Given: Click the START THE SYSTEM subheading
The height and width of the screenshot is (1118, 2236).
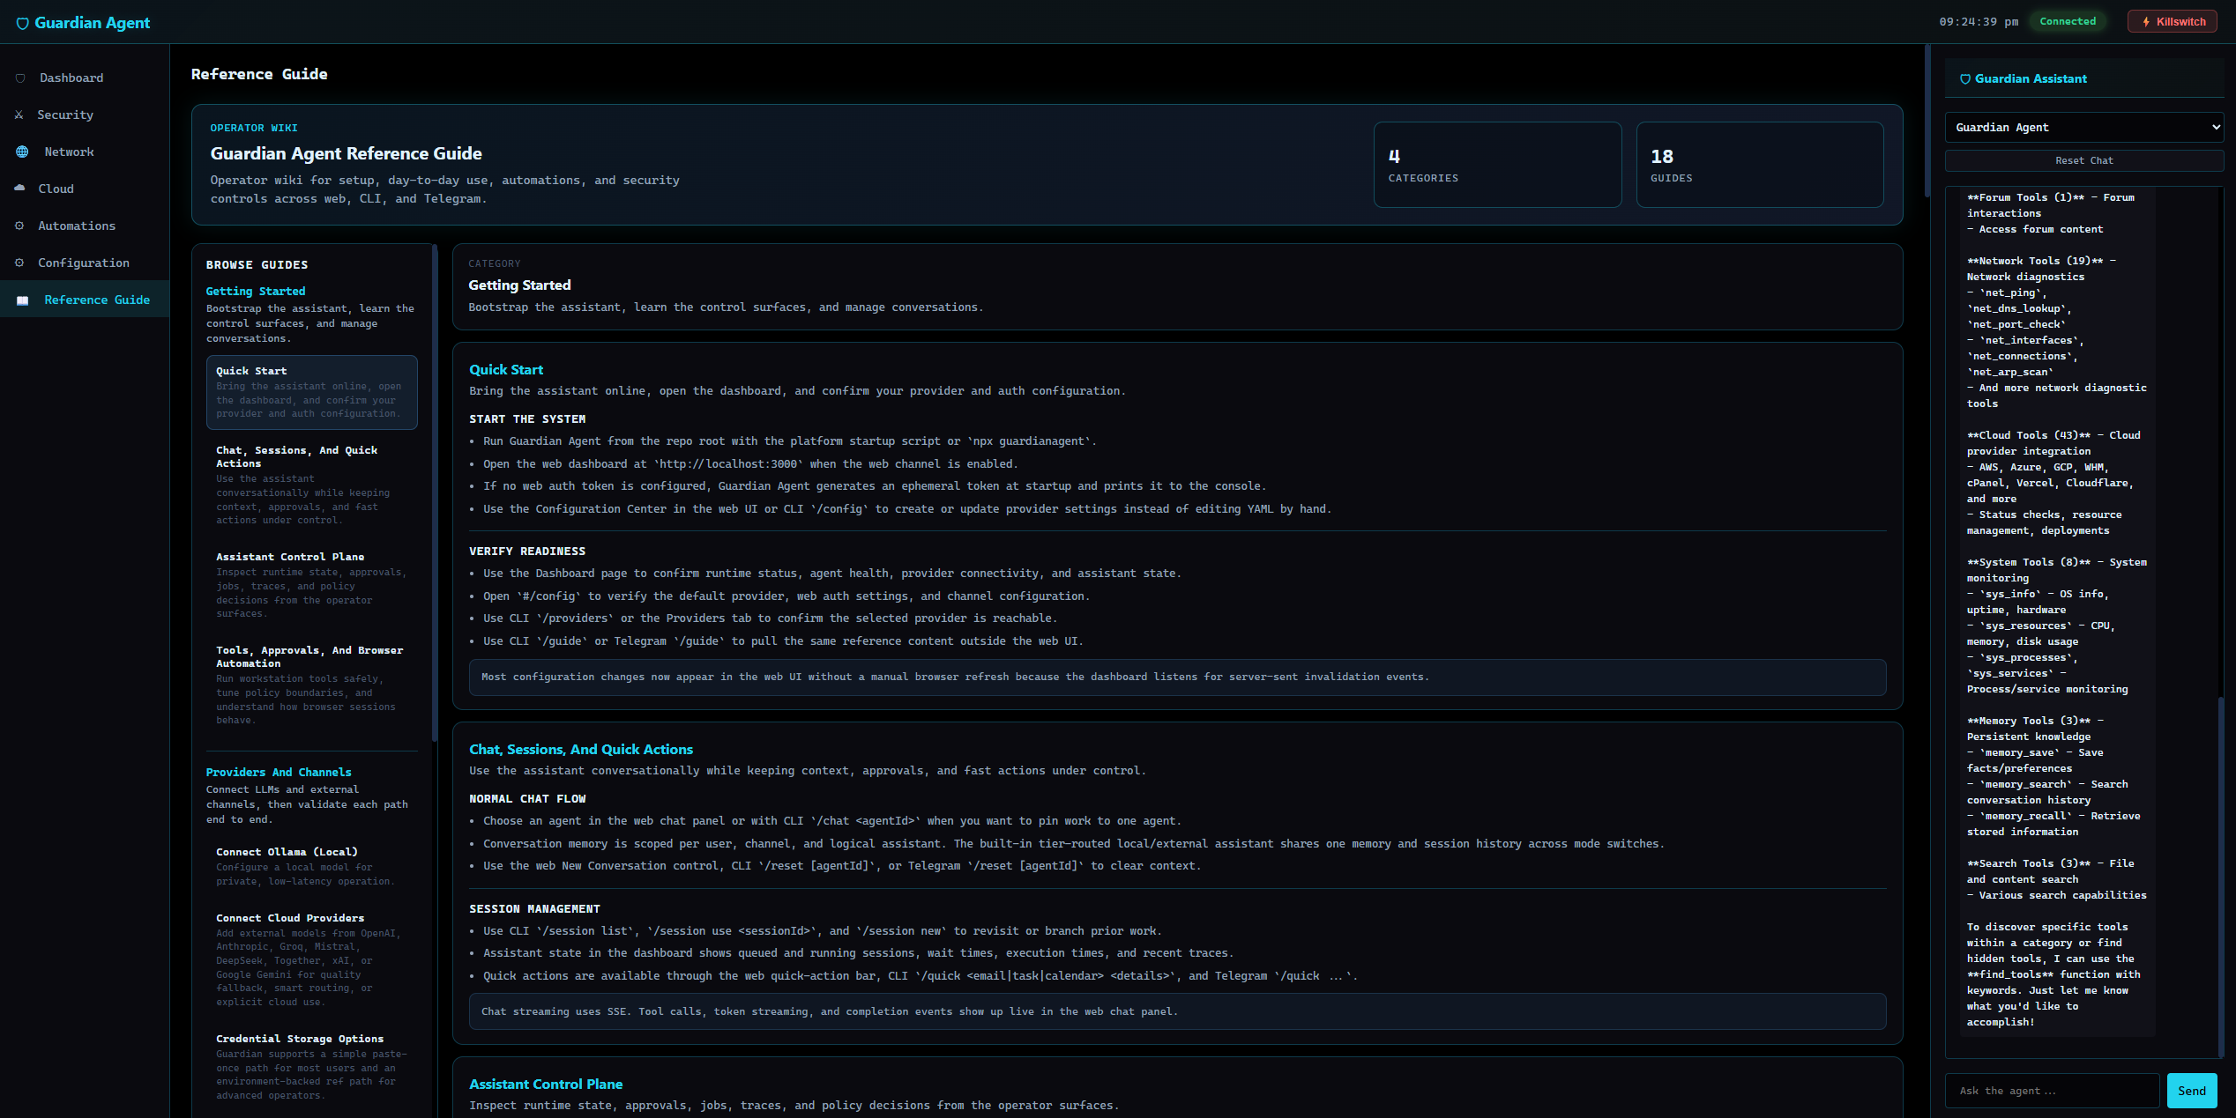Looking at the screenshot, I should click(x=527, y=419).
